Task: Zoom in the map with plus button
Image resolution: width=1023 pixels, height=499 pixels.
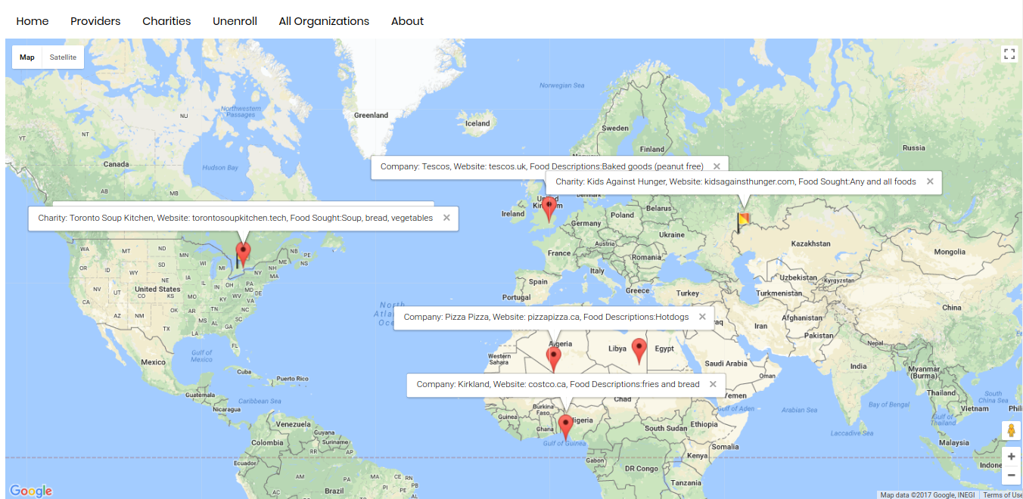Action: click(1011, 457)
